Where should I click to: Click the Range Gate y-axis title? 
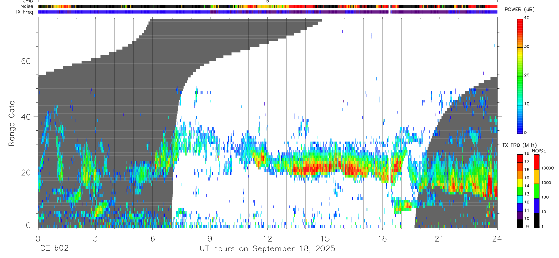12,123
